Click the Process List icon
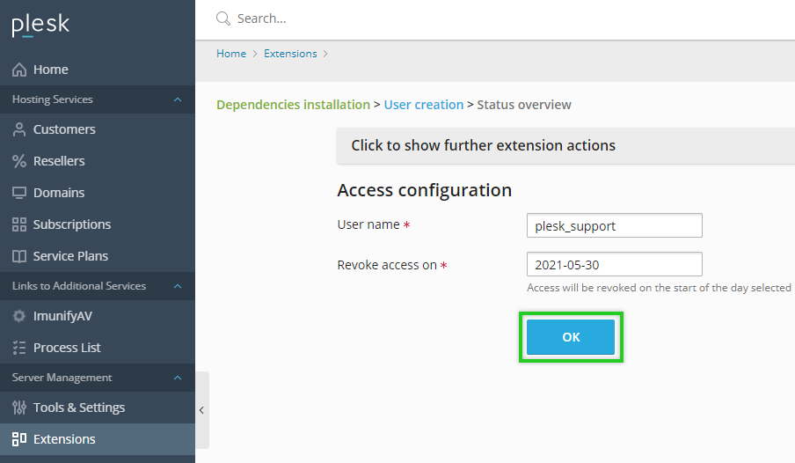This screenshot has width=795, height=463. tap(19, 348)
